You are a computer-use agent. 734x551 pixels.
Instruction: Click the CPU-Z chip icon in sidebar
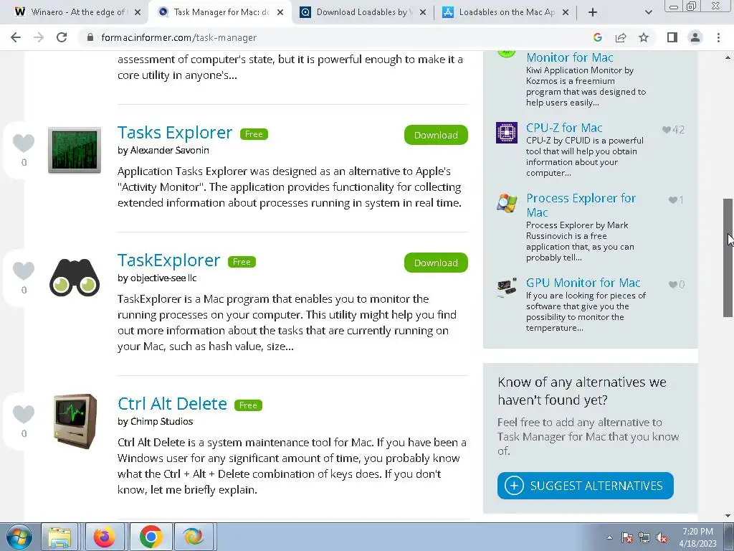[507, 133]
